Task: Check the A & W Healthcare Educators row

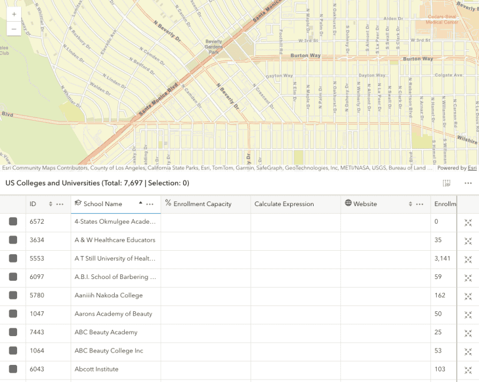Action: pyautogui.click(x=13, y=240)
